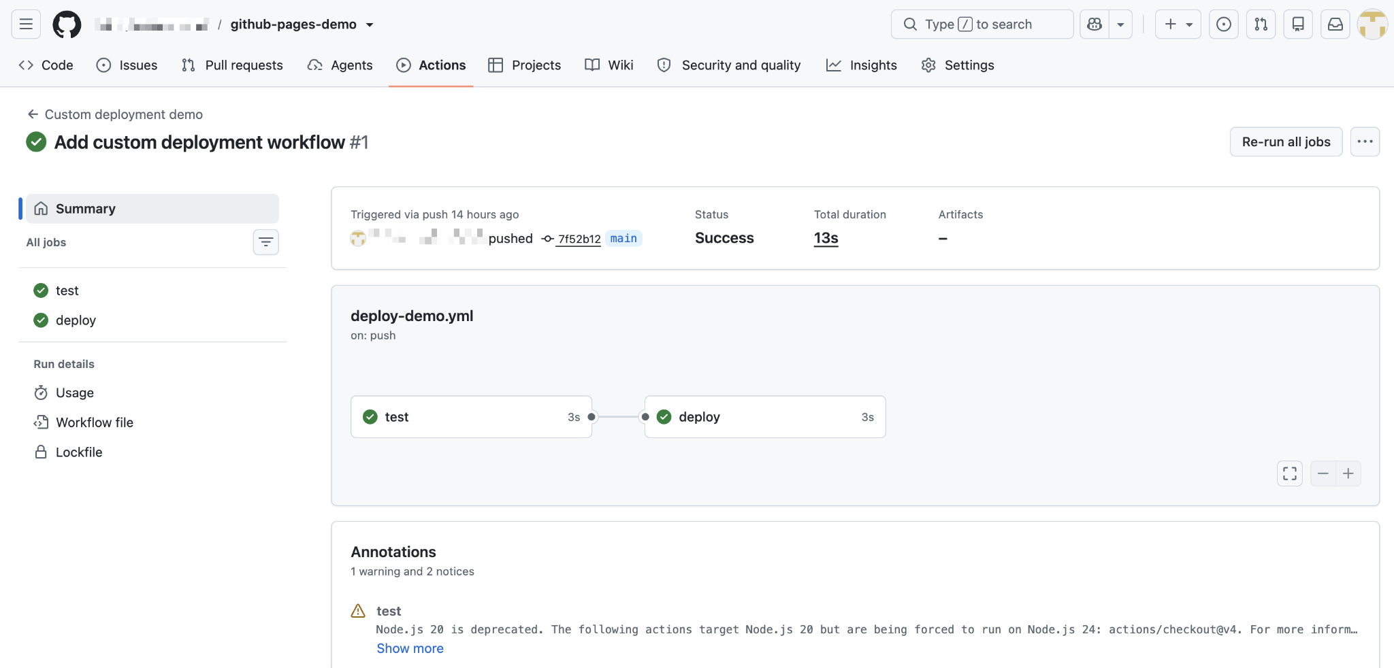Screen dimensions: 1394x668
Task: Open Usage under Run details
Action: point(152,393)
